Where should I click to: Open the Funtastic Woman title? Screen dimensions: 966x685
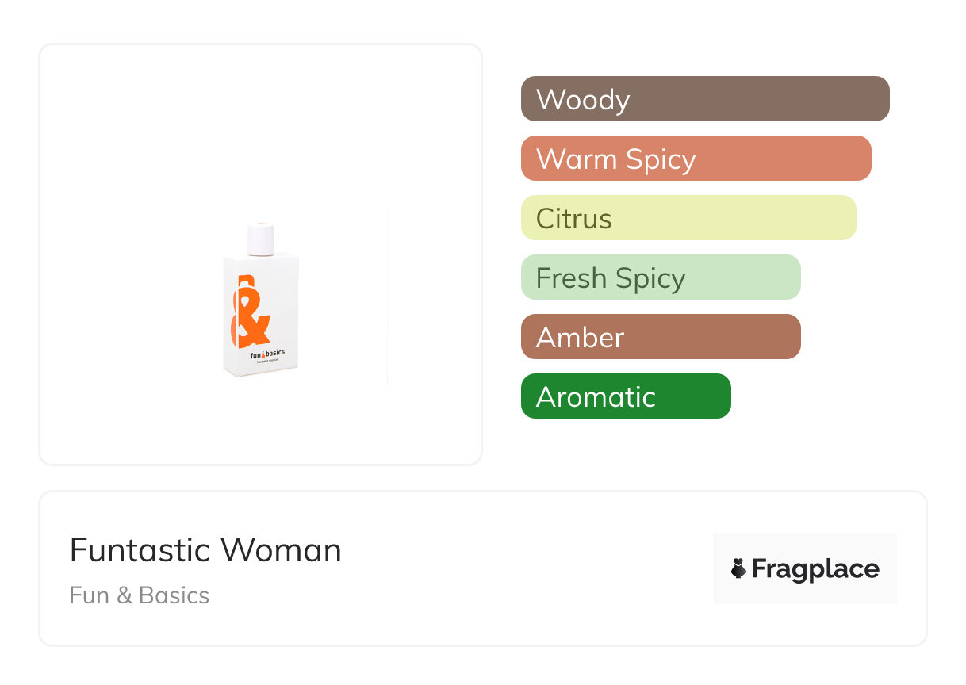(x=205, y=550)
